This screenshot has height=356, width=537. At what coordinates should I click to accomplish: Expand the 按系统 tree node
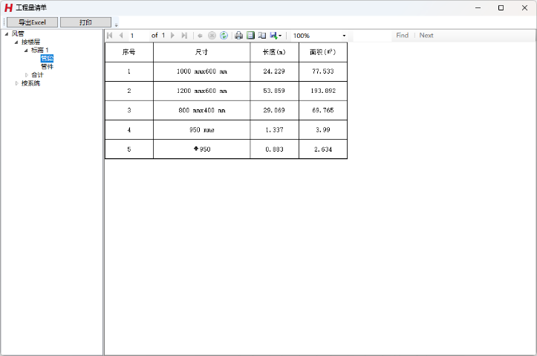pos(16,83)
